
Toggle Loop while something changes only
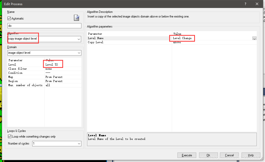pos(10,136)
